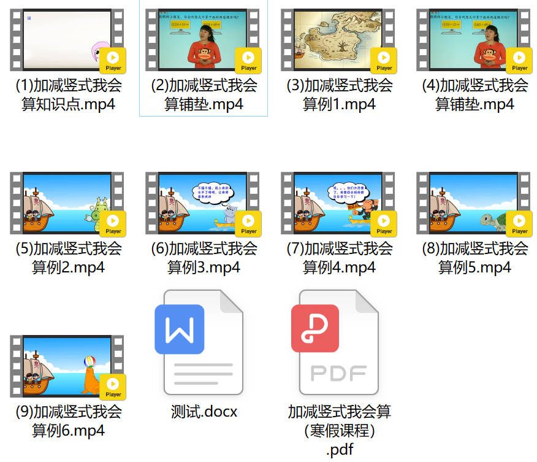Click file name (5)加减竖式我会算例2.mp4
Viewport: 537px width, 462px height.
point(68,258)
